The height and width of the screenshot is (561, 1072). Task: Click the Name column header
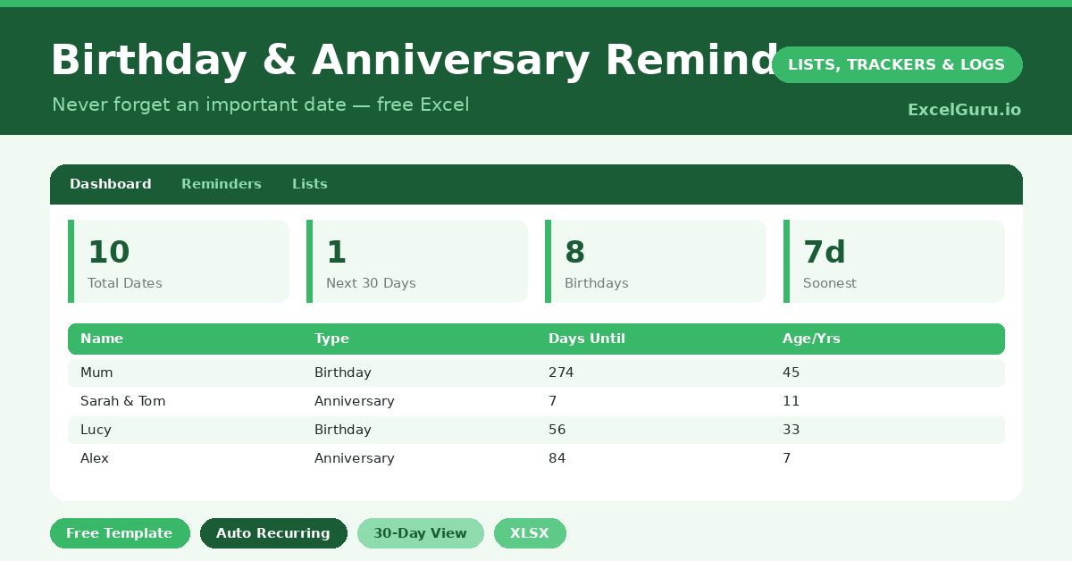[102, 339]
